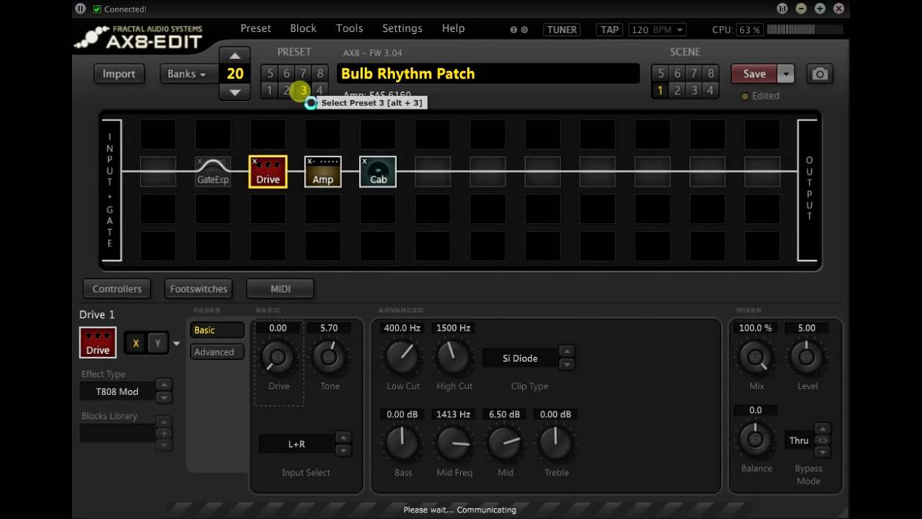The image size is (922, 519).
Task: Open the Settings menu
Action: pyautogui.click(x=402, y=28)
